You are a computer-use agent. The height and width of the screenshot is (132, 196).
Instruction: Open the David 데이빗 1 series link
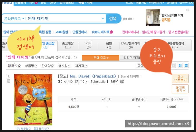[131, 76]
